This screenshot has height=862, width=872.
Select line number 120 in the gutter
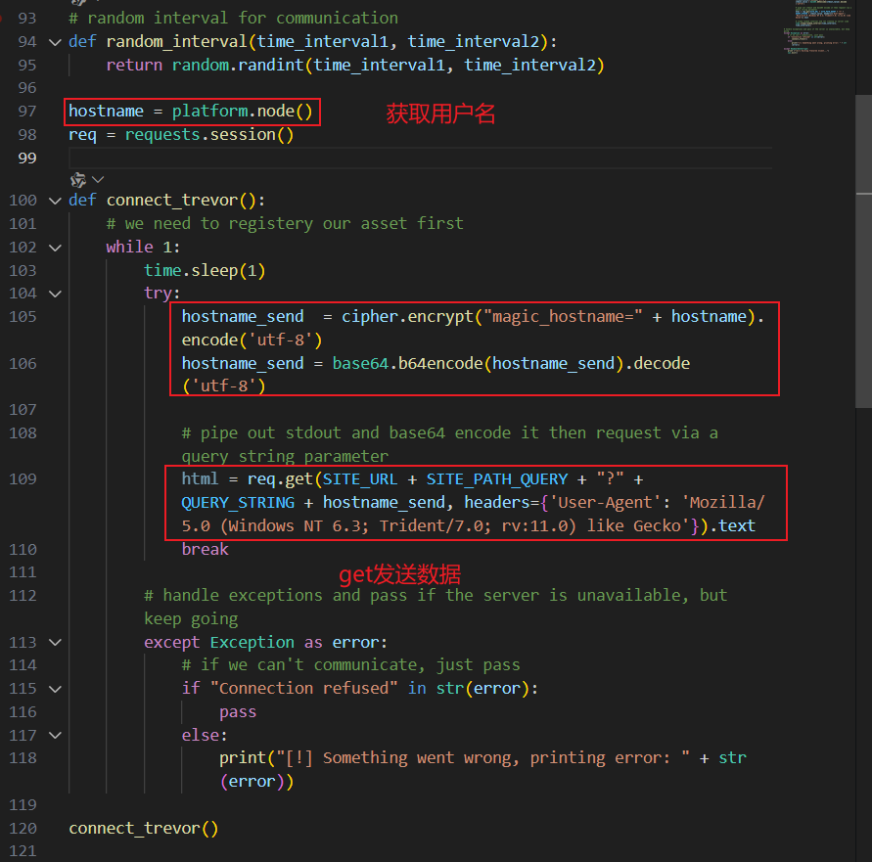coord(23,828)
